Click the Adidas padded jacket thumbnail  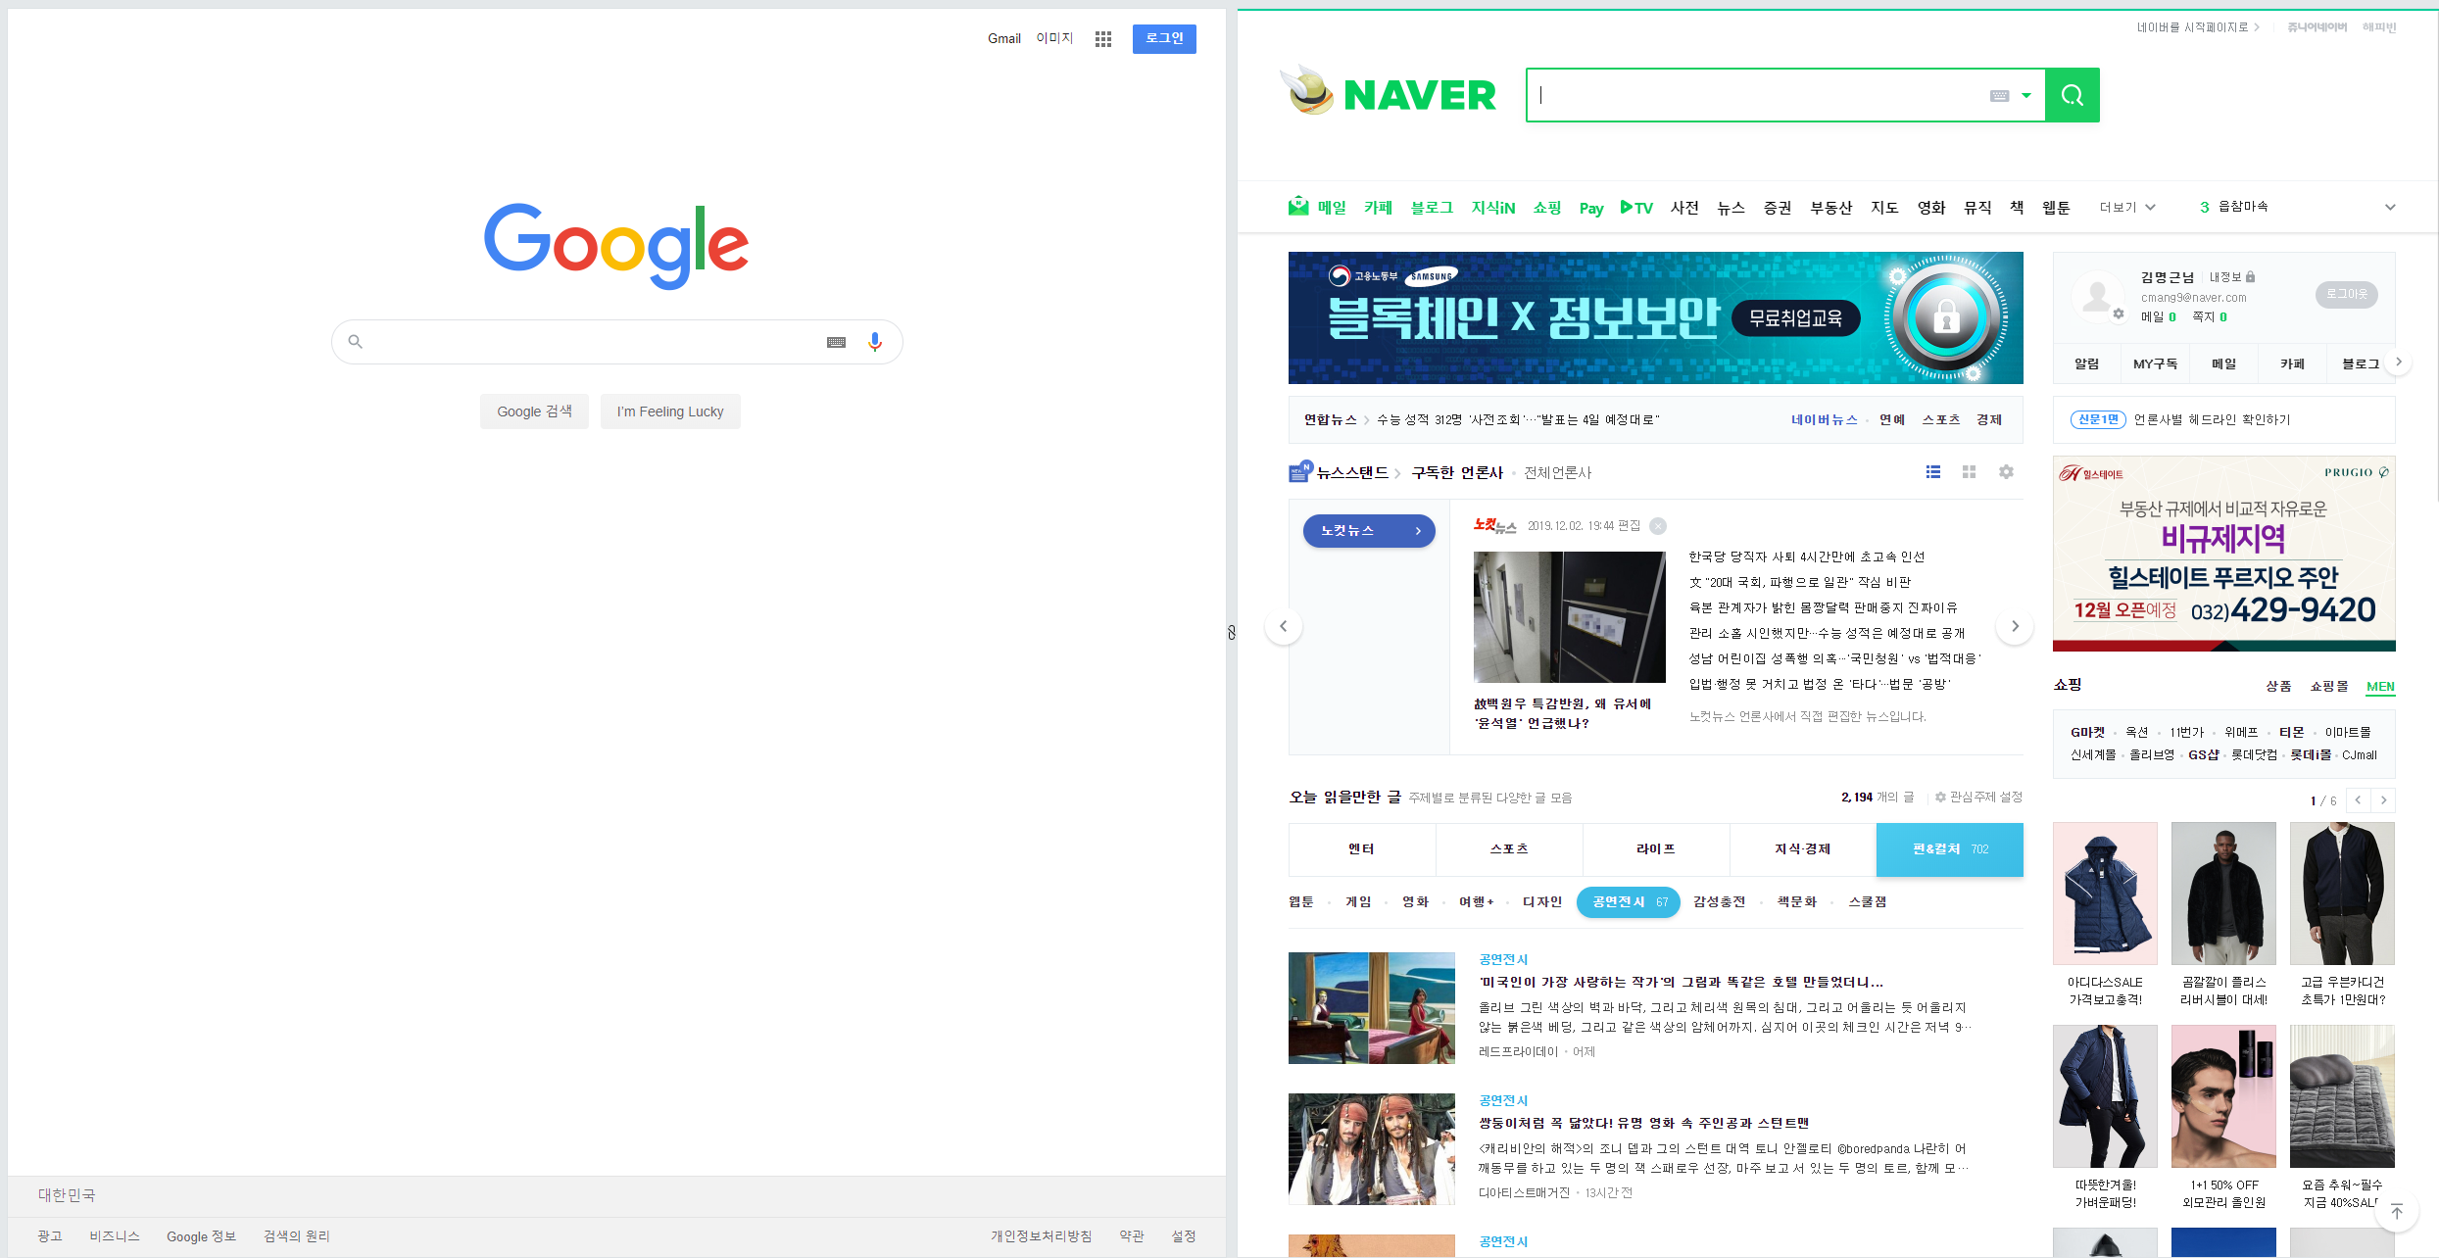pos(2105,894)
